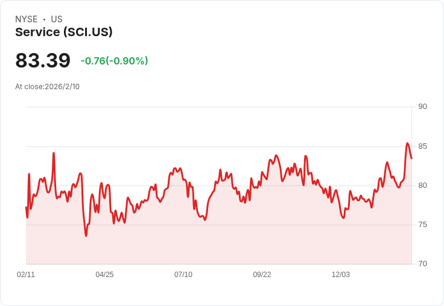Select the 04/25 date on the x-axis
The width and height of the screenshot is (444, 306).
[x=104, y=275]
